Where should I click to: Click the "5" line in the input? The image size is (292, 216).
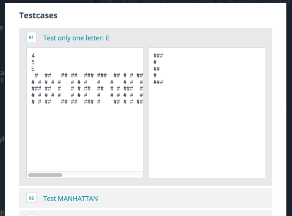33,62
